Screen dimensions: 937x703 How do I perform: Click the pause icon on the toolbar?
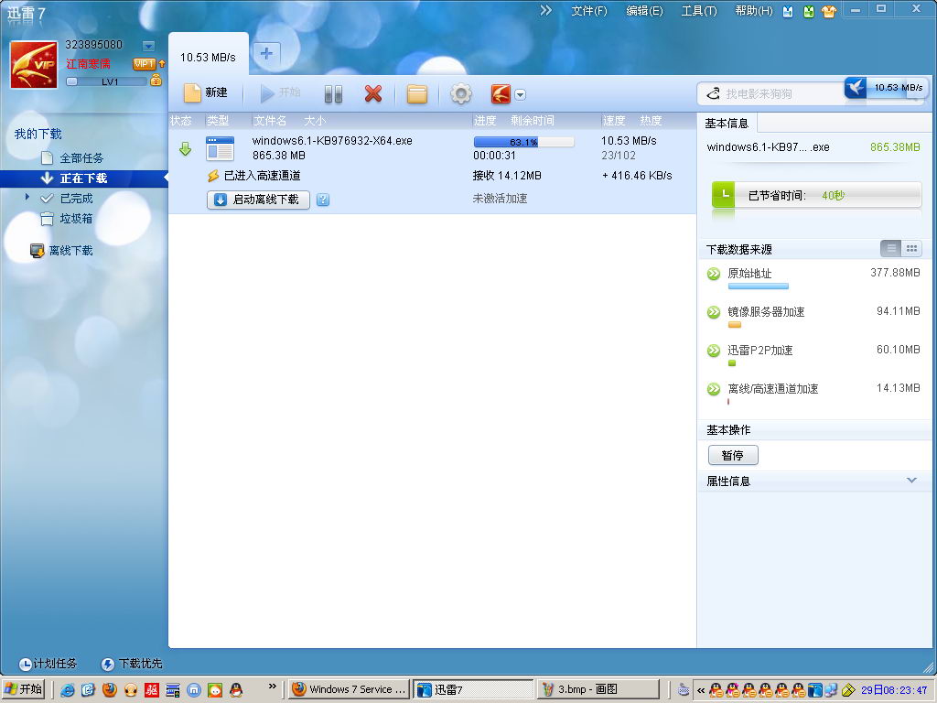(332, 94)
